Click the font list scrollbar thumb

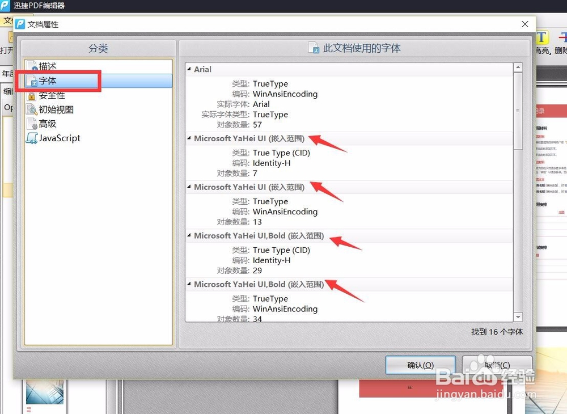click(518, 111)
